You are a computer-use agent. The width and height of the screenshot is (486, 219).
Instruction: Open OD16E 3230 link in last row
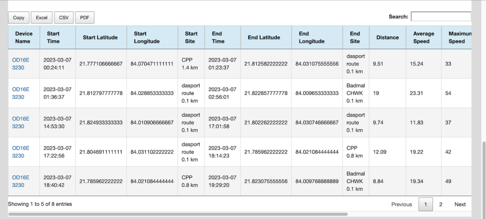(x=21, y=181)
